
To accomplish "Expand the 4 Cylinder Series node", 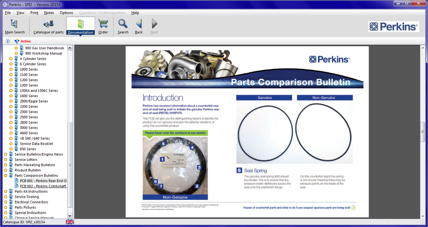I will [x=11, y=59].
